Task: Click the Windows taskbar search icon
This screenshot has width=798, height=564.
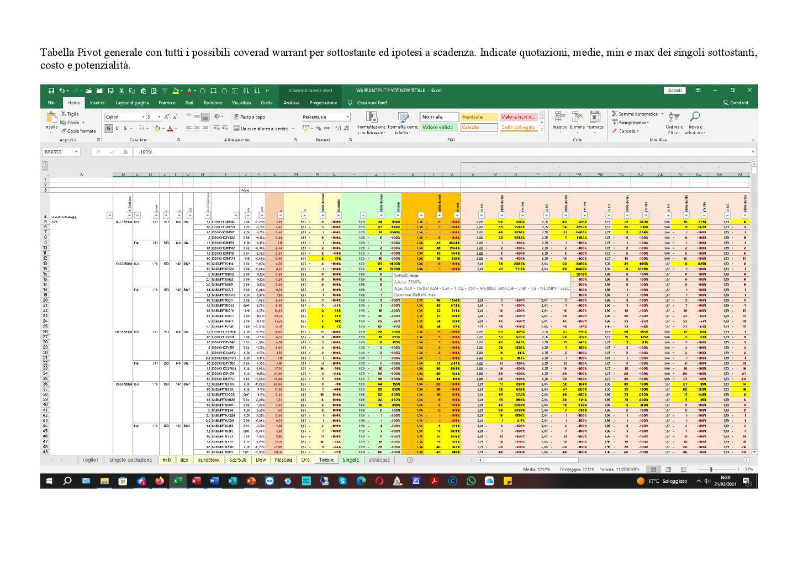Action: click(67, 481)
